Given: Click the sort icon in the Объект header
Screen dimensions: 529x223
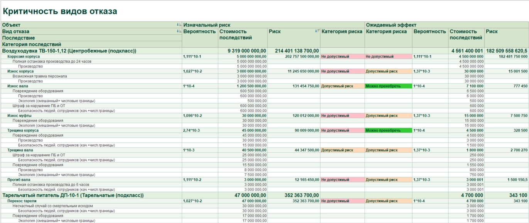Looking at the screenshot, I should point(179,25).
